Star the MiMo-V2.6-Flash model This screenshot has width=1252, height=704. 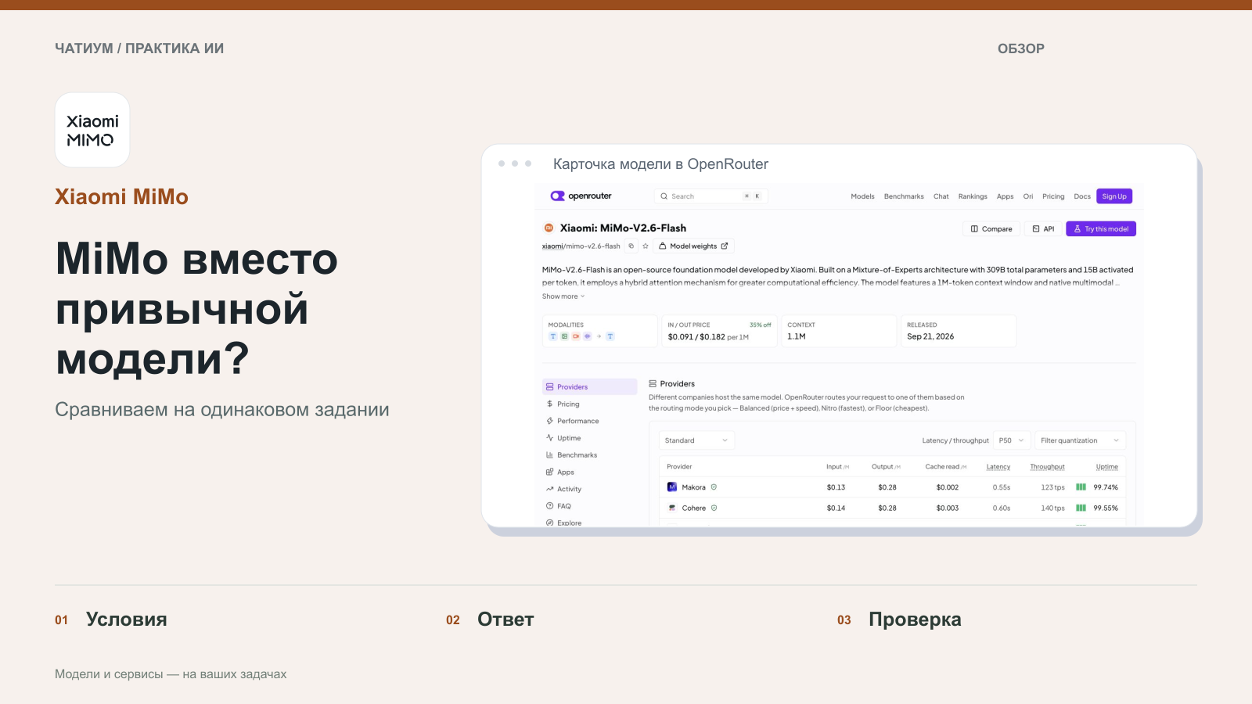click(x=646, y=246)
